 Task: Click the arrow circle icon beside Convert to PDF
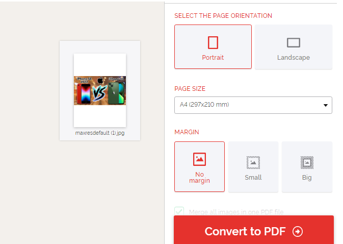(298, 232)
